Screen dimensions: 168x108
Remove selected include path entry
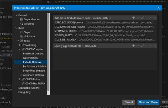coord(138,18)
